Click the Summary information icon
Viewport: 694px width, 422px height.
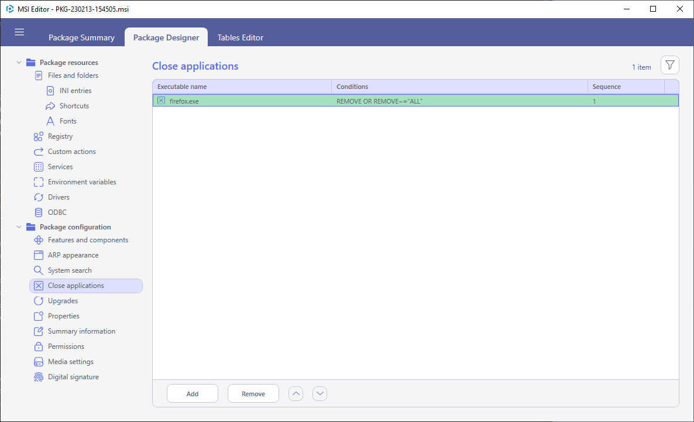pyautogui.click(x=39, y=331)
